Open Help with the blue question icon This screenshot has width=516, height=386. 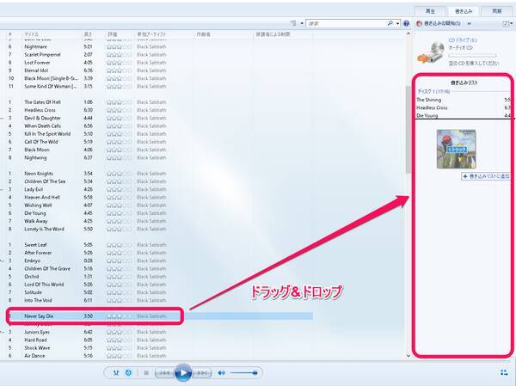(406, 23)
